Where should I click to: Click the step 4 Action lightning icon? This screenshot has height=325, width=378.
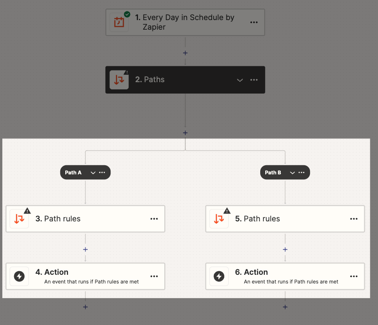(x=19, y=276)
